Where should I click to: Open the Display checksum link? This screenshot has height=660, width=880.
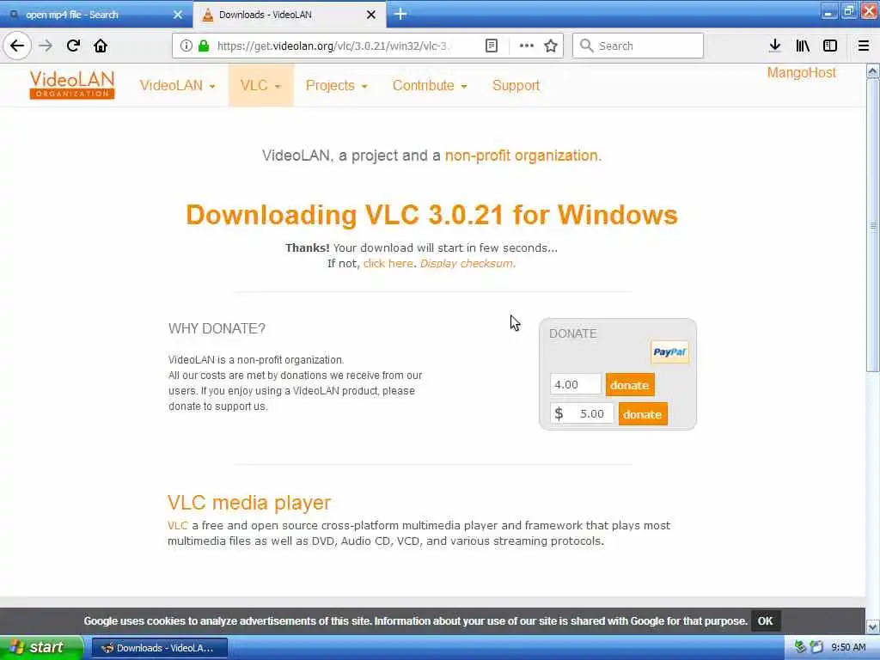click(467, 263)
